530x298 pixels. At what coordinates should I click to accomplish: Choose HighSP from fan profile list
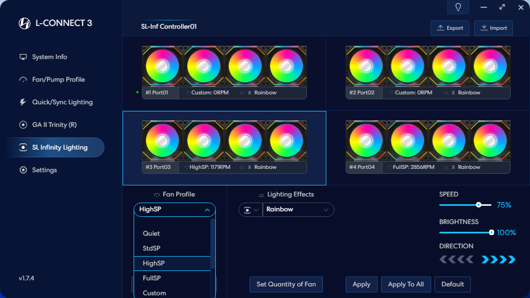pyautogui.click(x=172, y=263)
